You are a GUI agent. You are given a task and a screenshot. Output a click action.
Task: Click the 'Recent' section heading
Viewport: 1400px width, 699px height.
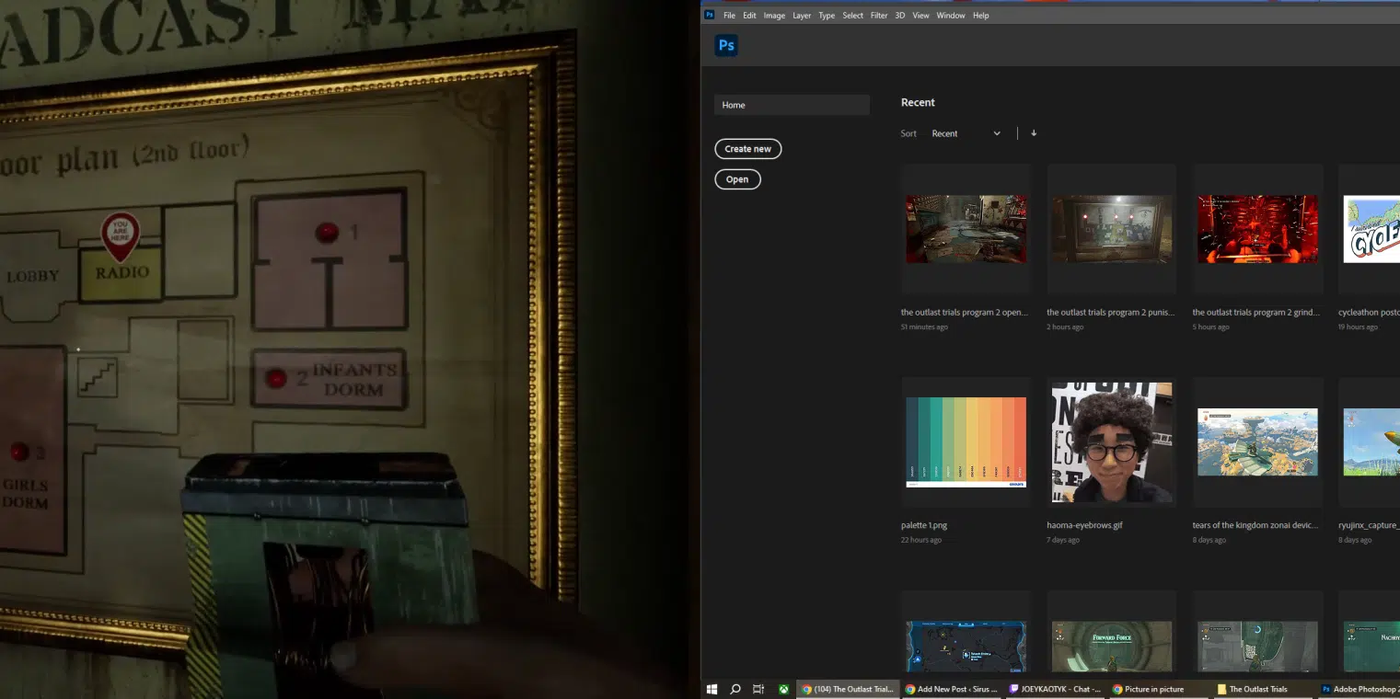(x=918, y=102)
